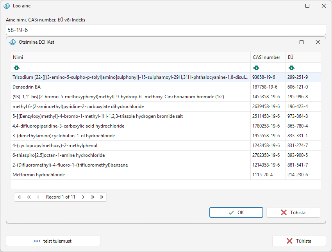
Task: Select the Metformin hydrochloride row
Action: (166, 175)
